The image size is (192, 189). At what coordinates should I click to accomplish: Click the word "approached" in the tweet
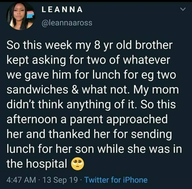[137, 120]
